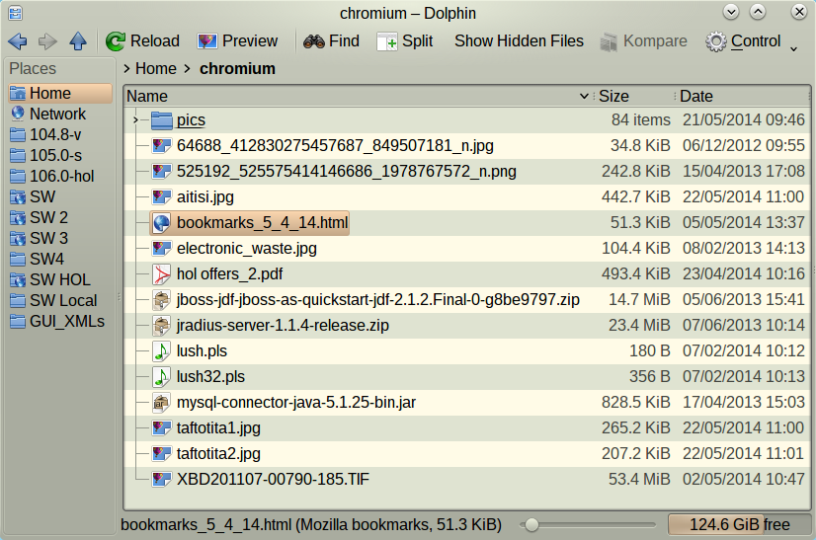Open the Find search tool
816x540 pixels.
coord(332,41)
